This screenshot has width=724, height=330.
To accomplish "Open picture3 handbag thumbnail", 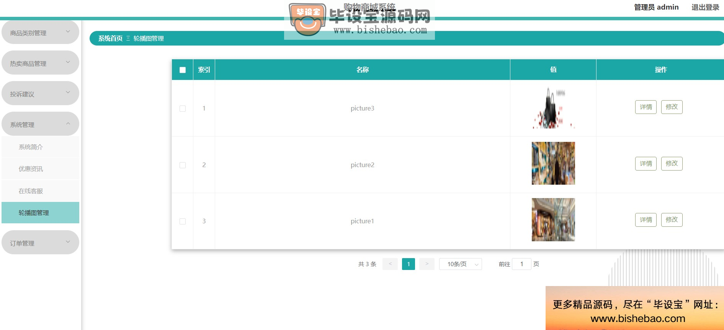I will click(553, 107).
